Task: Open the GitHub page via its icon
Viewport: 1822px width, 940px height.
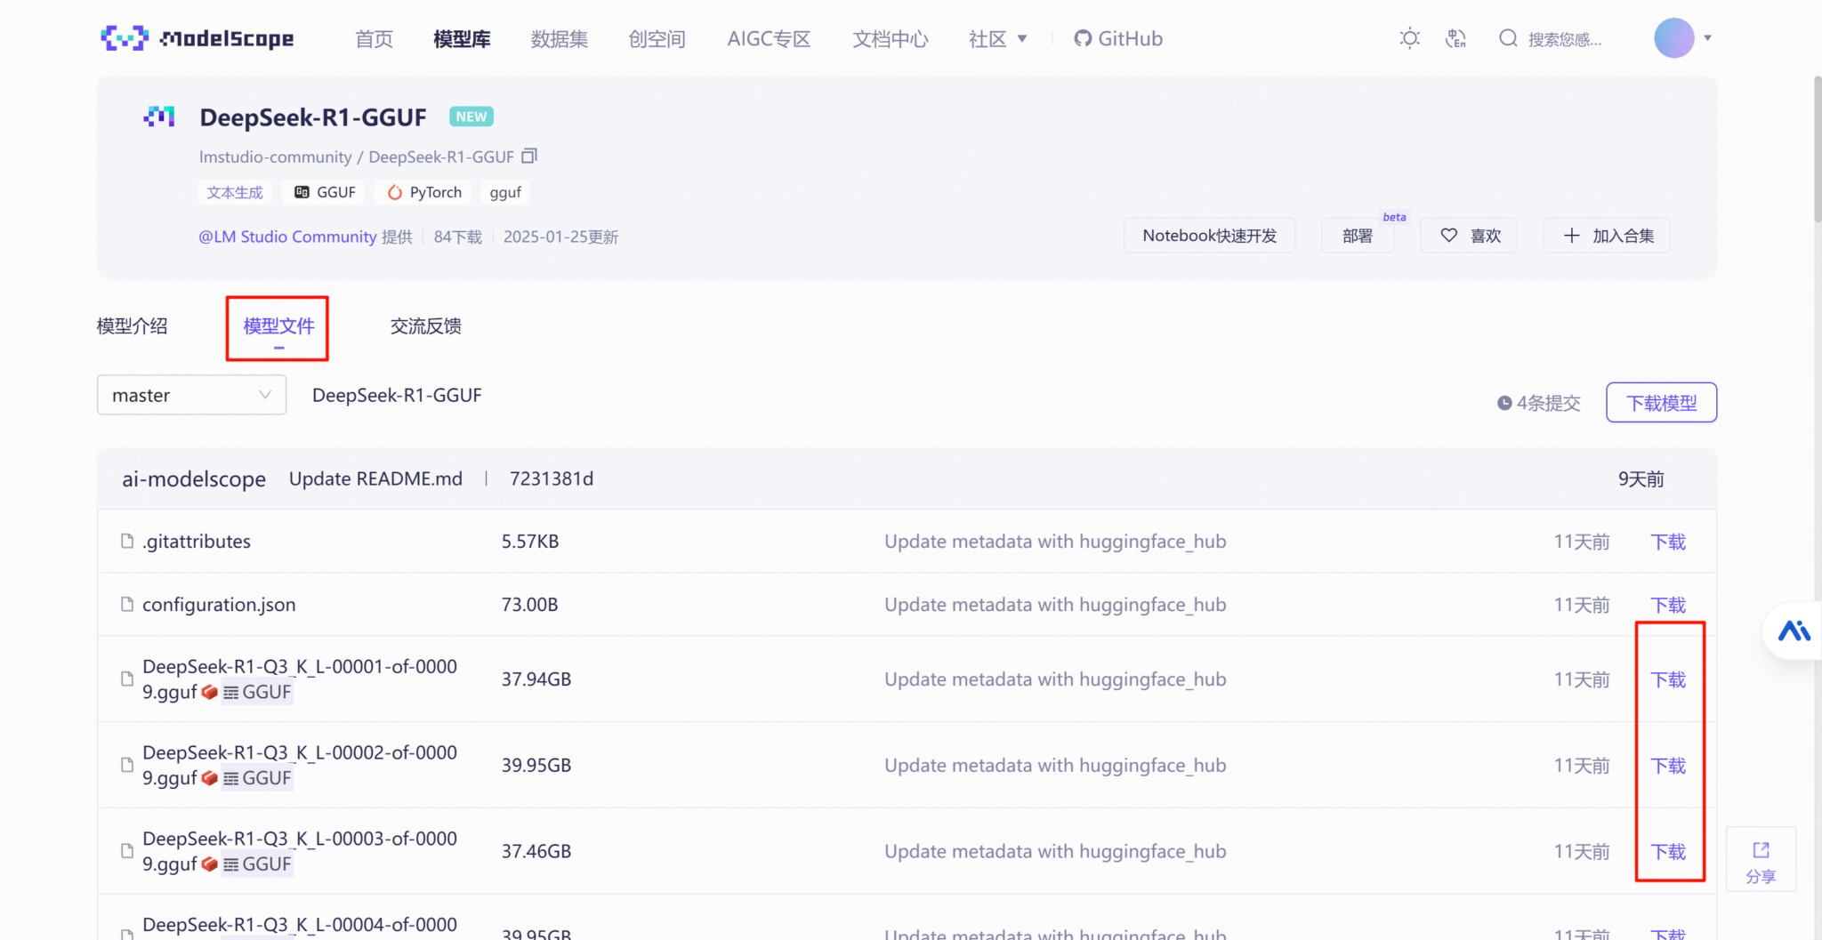Action: point(1083,37)
